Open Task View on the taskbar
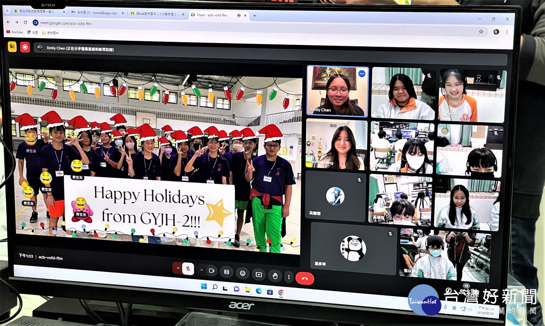Viewport: 545px width, 326px height. (226, 288)
